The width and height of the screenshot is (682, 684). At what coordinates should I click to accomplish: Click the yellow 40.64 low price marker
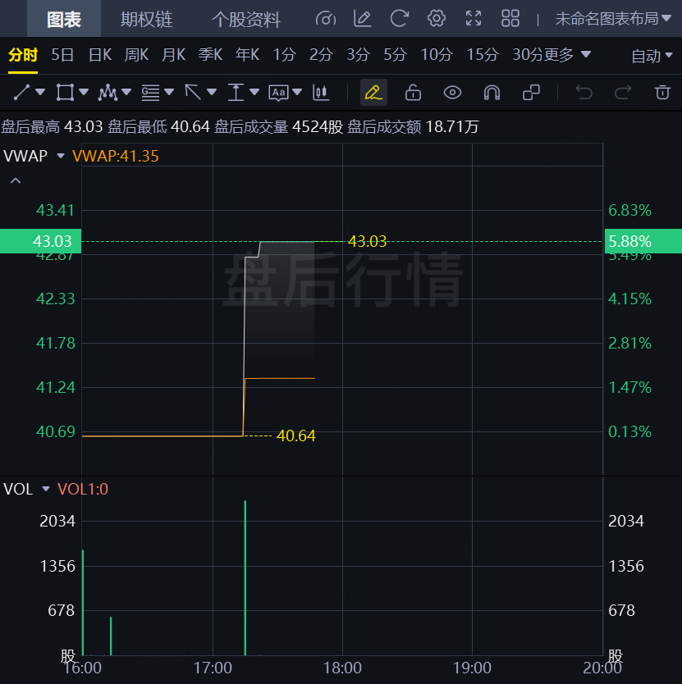(296, 435)
